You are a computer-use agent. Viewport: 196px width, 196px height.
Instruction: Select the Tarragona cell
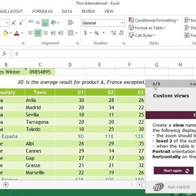tap(40, 122)
